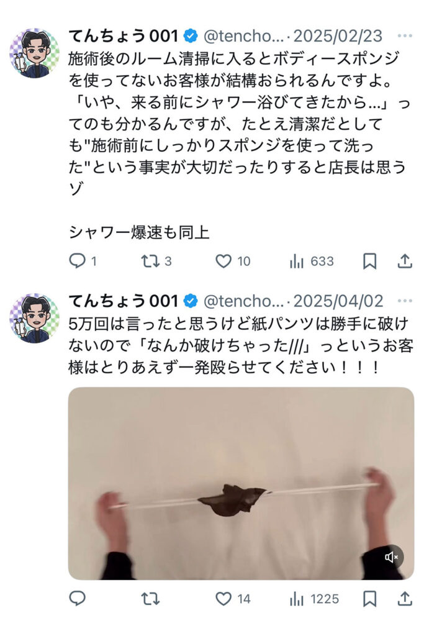Open the second tweet's profile avatar

(35, 318)
